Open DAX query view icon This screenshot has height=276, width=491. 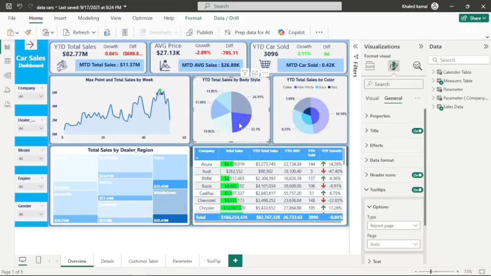pyautogui.click(x=7, y=90)
